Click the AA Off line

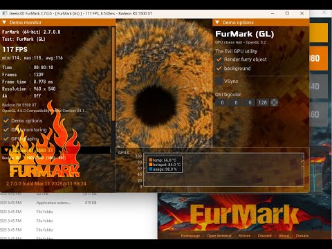[x=21, y=95]
